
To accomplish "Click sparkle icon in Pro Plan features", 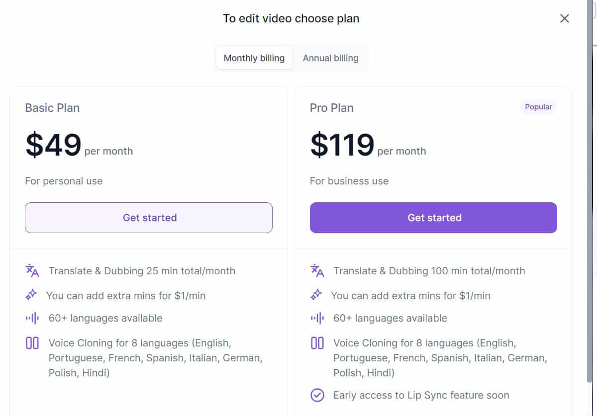I will pyautogui.click(x=316, y=295).
